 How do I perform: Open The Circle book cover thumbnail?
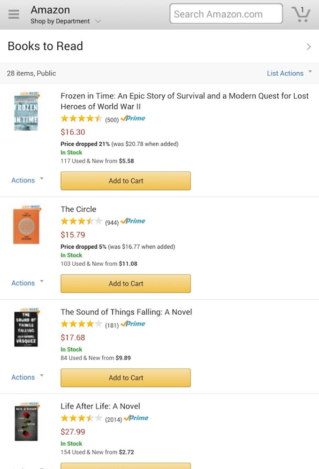[26, 225]
